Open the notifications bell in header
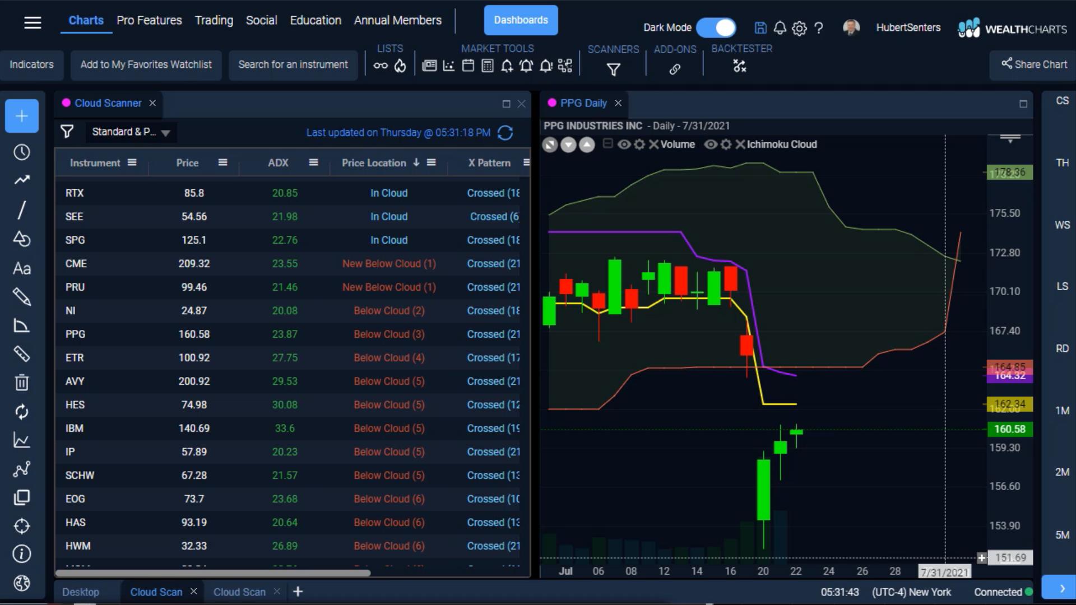The height and width of the screenshot is (605, 1076). [x=780, y=27]
